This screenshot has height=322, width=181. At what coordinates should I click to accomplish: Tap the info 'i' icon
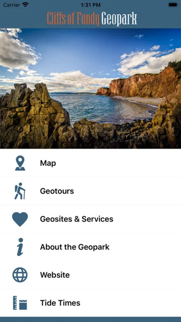tap(20, 247)
